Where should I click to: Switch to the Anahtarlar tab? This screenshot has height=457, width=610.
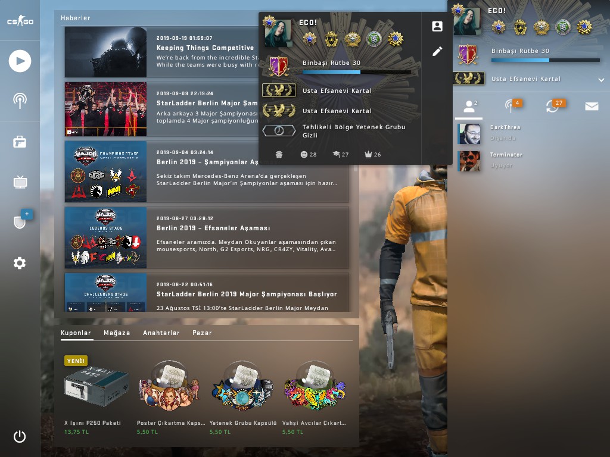pyautogui.click(x=161, y=333)
